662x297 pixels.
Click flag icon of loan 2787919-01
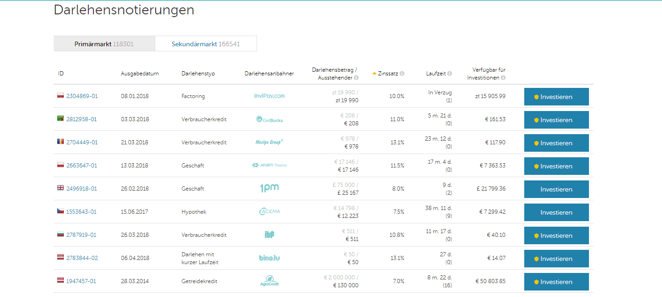pyautogui.click(x=60, y=235)
